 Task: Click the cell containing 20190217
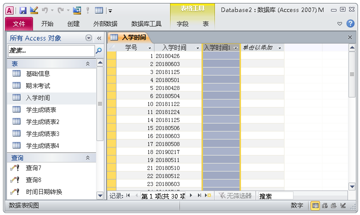pyautogui.click(x=178, y=152)
